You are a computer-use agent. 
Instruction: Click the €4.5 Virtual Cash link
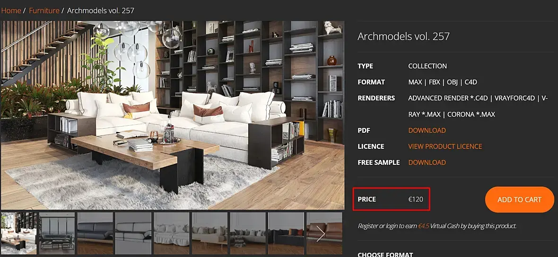(424, 226)
